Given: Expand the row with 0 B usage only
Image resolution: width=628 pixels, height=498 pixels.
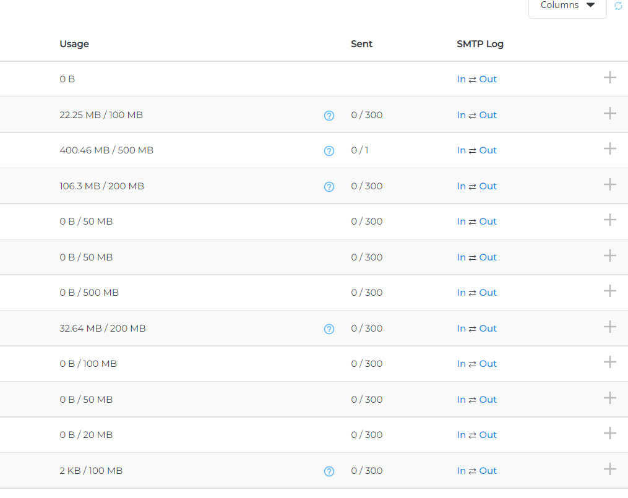Looking at the screenshot, I should click(x=609, y=77).
